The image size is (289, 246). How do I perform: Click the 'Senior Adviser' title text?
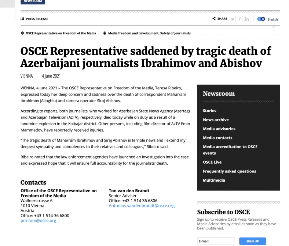click(122, 196)
